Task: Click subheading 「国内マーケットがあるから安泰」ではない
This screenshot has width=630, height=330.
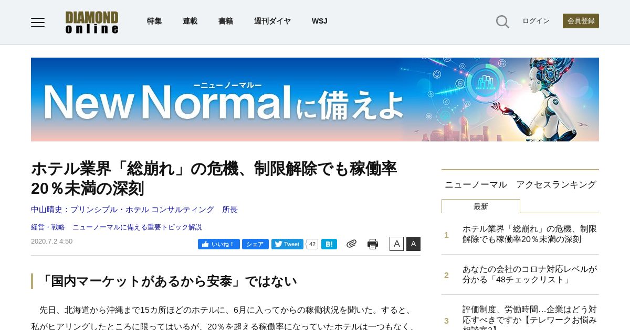Action: [168, 281]
